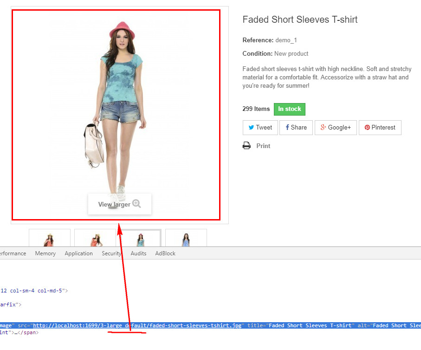Switch to the Memory DevTools tab

coord(45,253)
